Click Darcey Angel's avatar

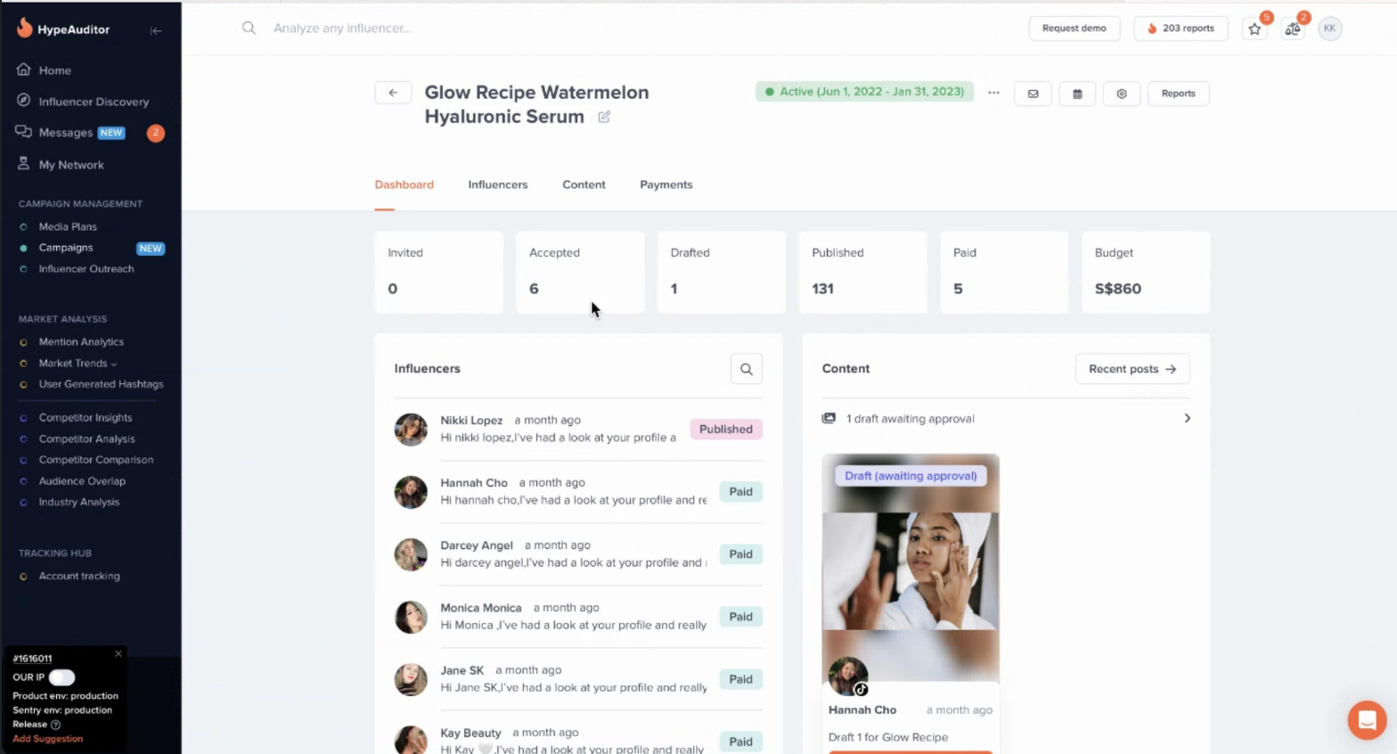[411, 553]
